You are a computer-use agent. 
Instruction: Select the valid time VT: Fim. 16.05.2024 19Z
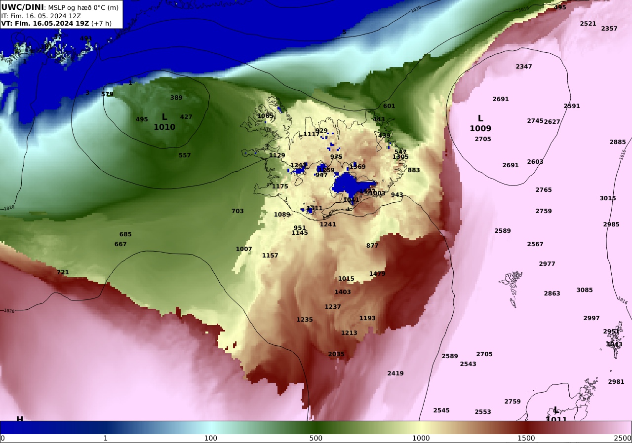[45, 23]
